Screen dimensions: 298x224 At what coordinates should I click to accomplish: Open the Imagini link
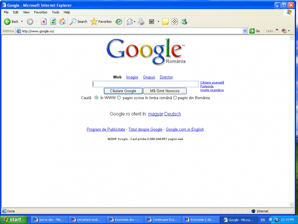pos(132,77)
